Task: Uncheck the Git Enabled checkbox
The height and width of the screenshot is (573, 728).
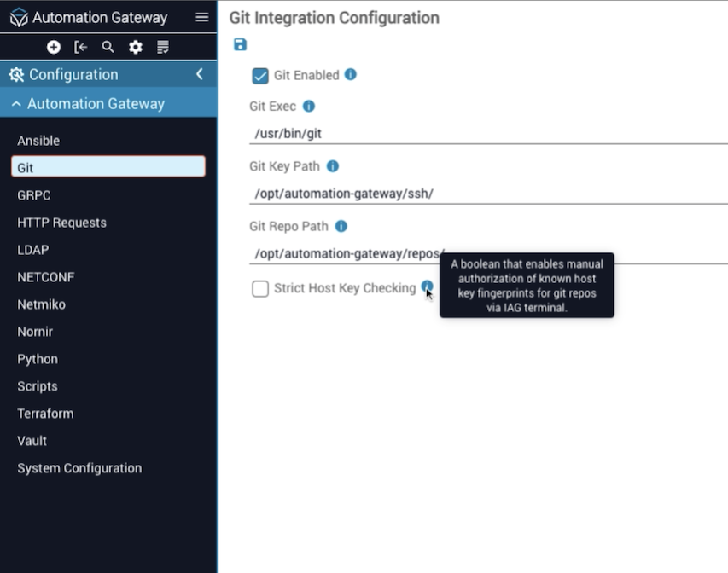Action: tap(260, 76)
